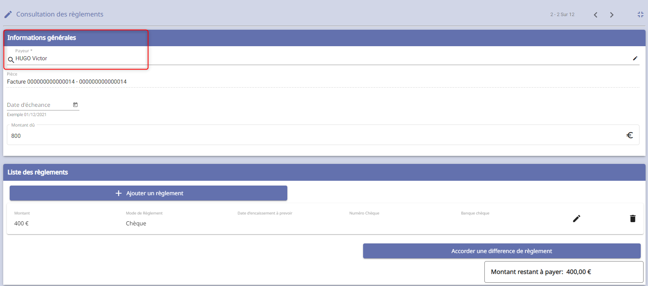
Task: Click the exit fullscreen icon at top right
Action: [640, 14]
